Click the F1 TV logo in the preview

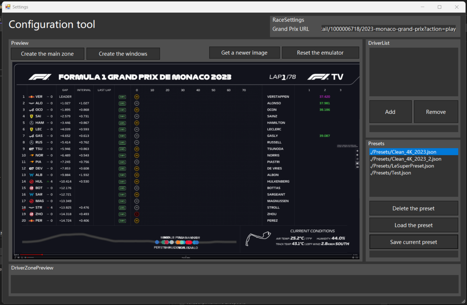(325, 77)
